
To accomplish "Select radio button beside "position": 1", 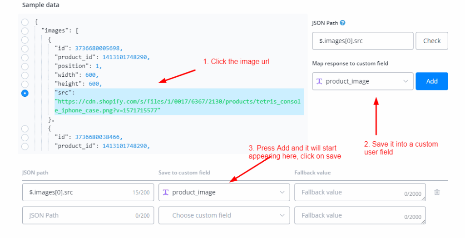I will [25, 66].
